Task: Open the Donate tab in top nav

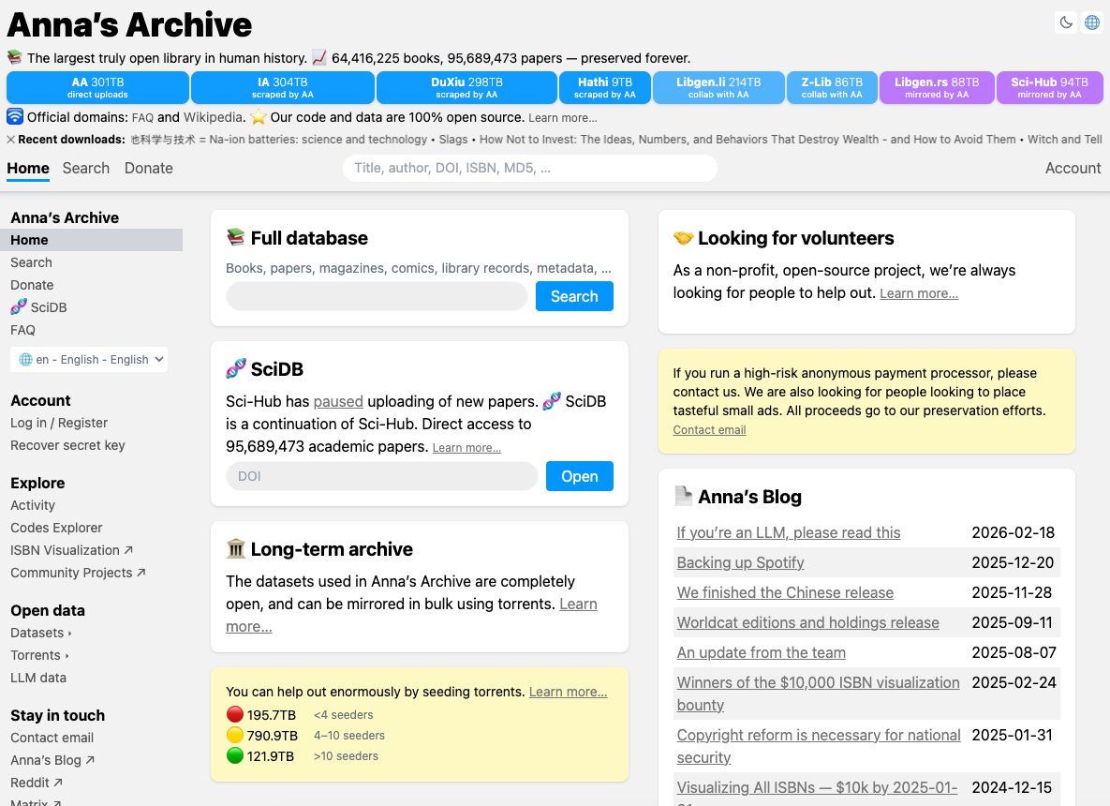Action: click(x=149, y=168)
